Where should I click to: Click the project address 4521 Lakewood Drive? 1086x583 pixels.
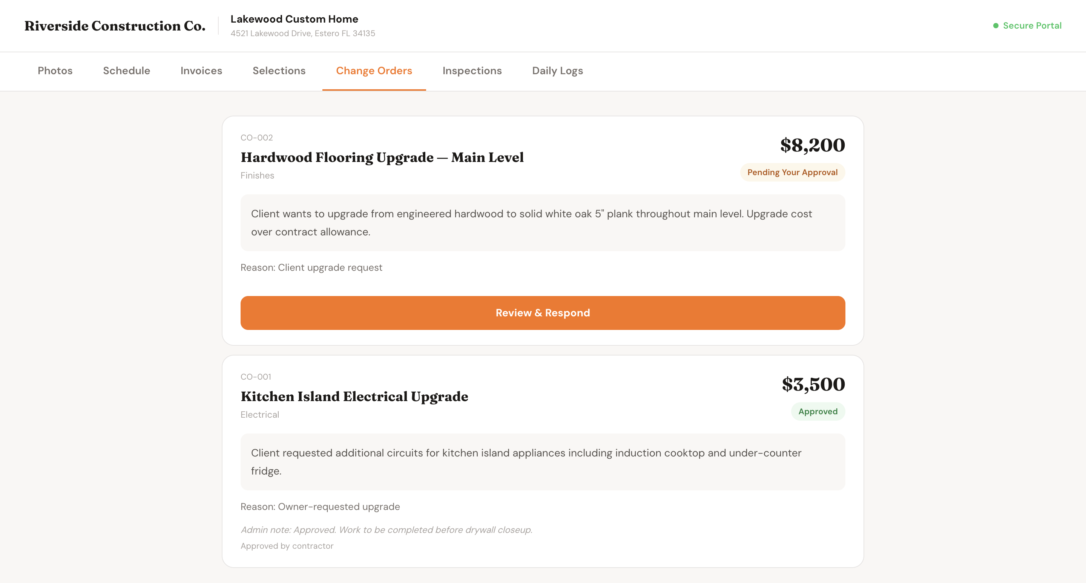pyautogui.click(x=302, y=33)
